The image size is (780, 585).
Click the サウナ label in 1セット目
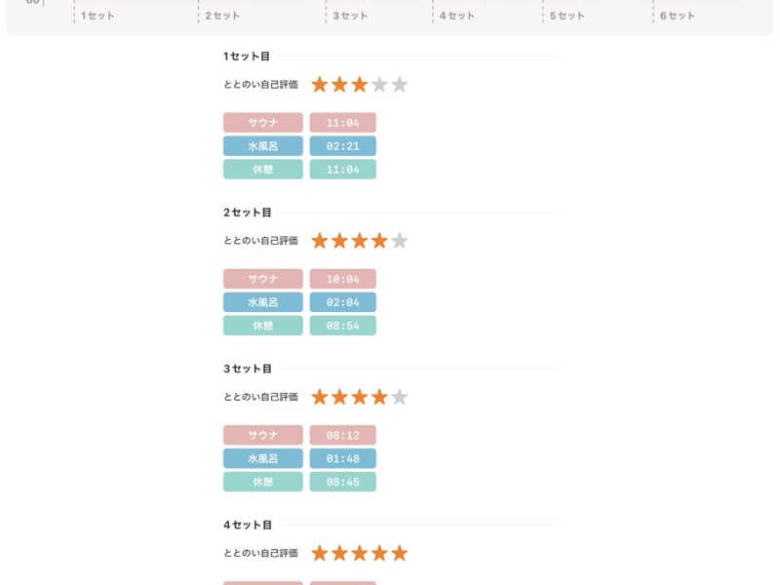click(262, 123)
